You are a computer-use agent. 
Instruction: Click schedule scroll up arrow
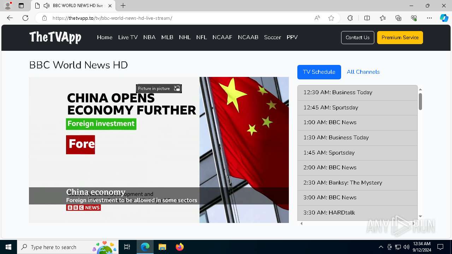420,90
